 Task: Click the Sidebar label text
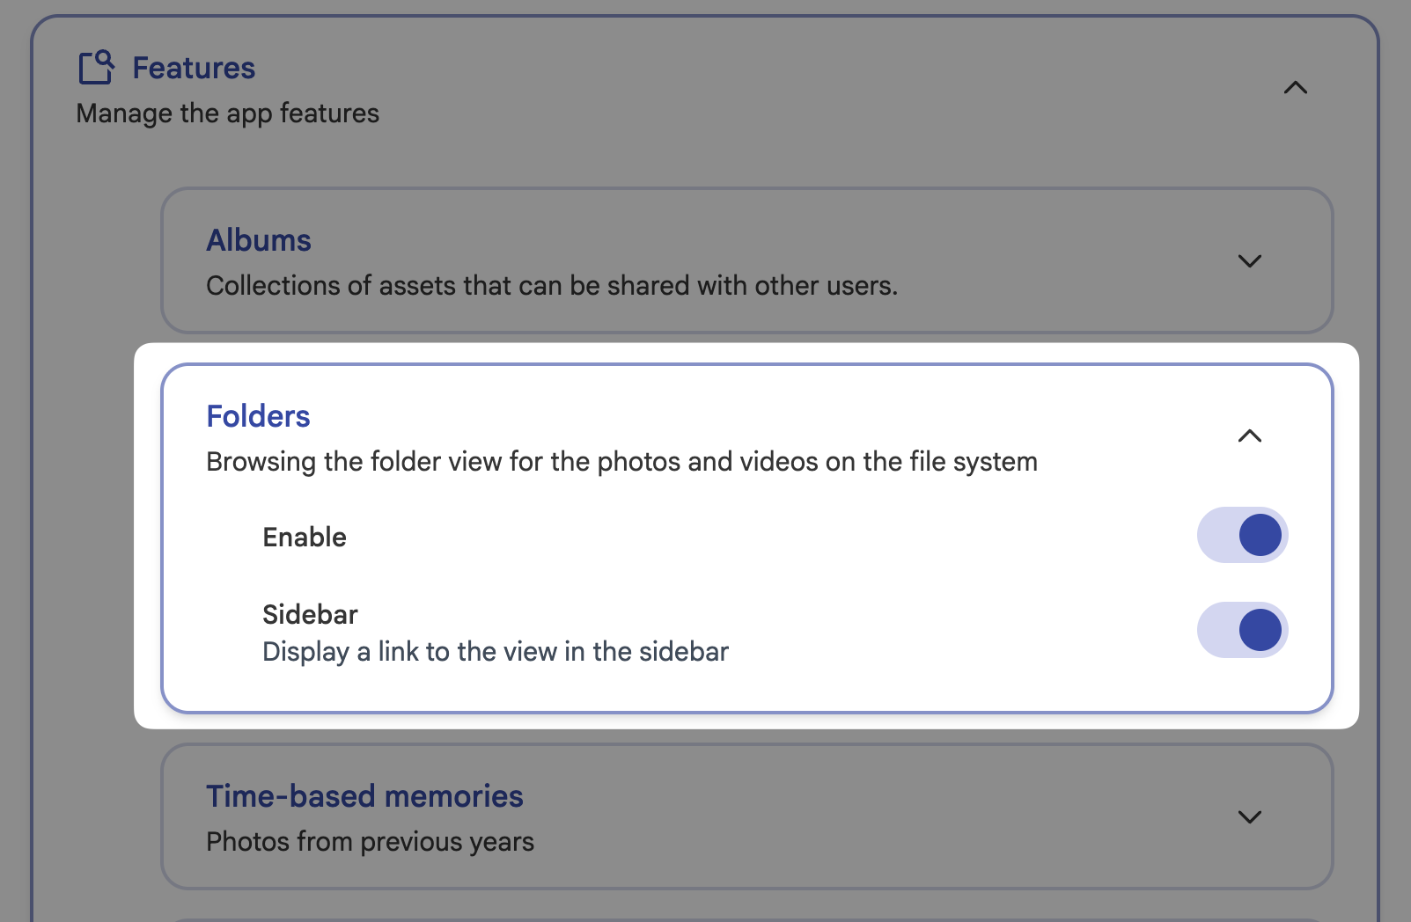click(310, 614)
